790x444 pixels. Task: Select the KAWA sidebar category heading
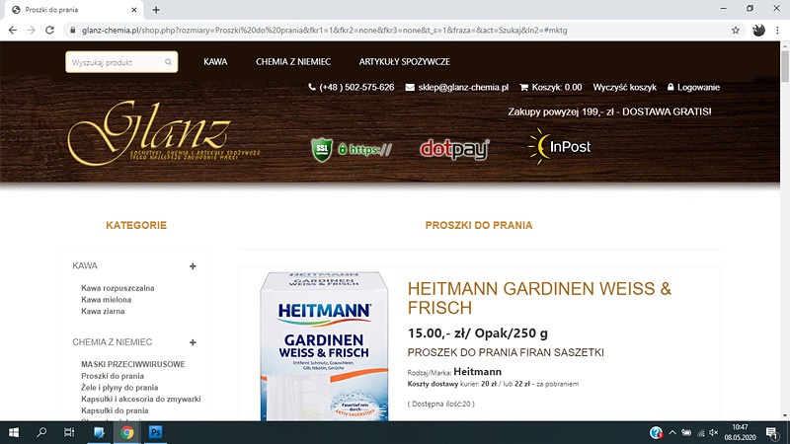(85, 265)
